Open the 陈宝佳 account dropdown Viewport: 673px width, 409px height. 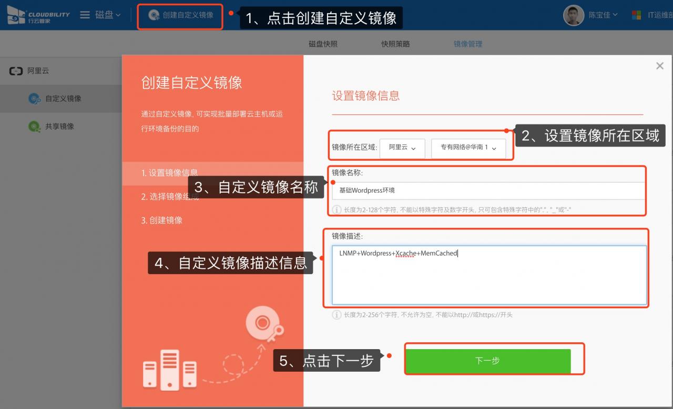click(603, 15)
